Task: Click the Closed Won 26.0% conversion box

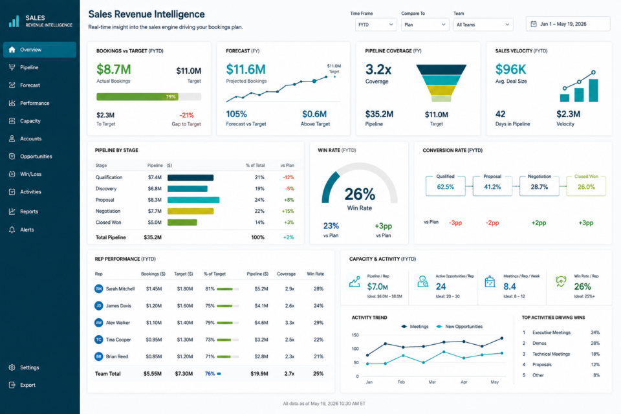Action: tap(586, 186)
